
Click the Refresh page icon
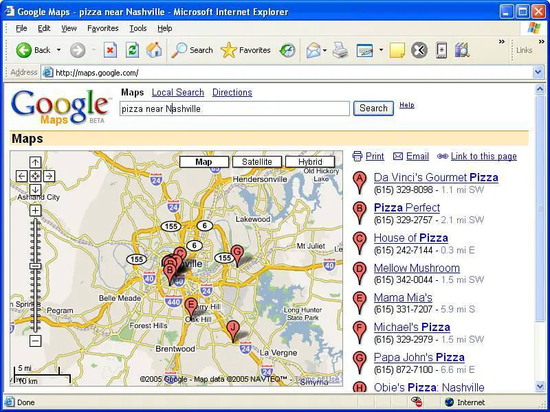132,50
